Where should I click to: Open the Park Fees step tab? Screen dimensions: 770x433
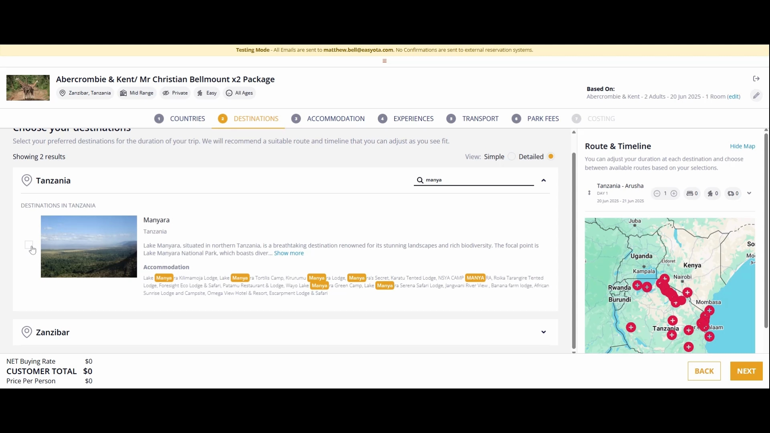click(535, 119)
